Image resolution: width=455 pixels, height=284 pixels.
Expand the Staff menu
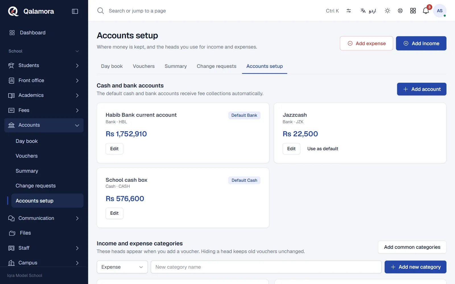pyautogui.click(x=44, y=248)
